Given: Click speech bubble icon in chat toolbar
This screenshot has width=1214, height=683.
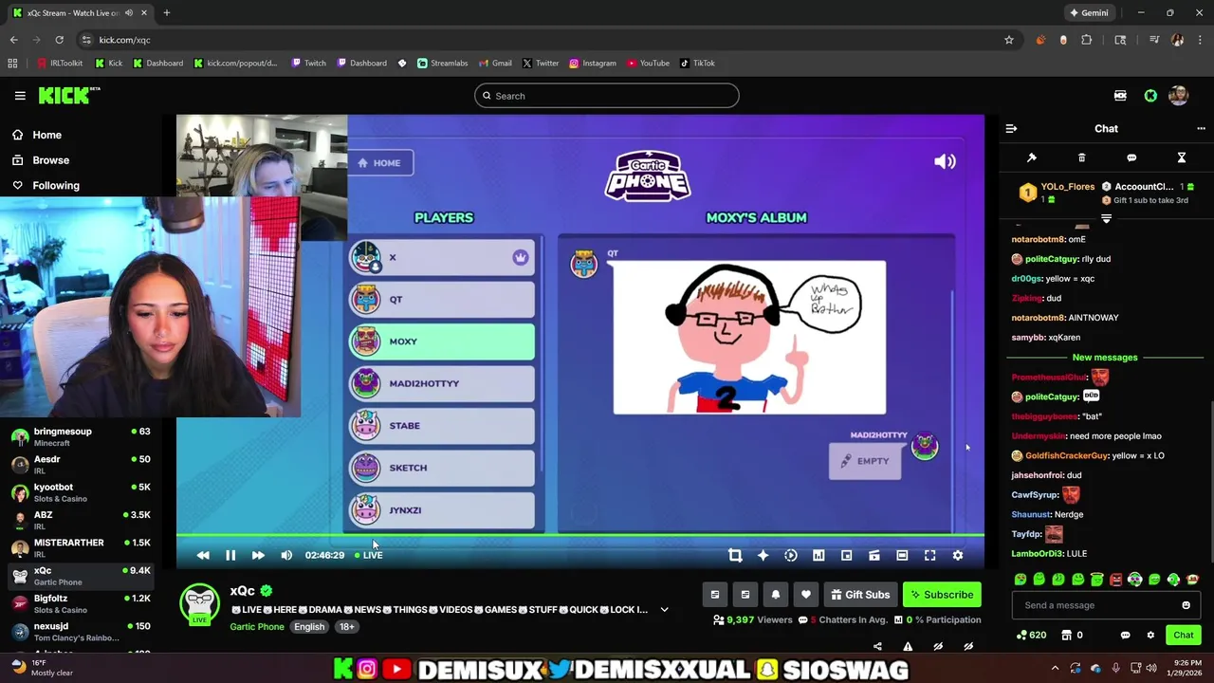Looking at the screenshot, I should (x=1131, y=157).
